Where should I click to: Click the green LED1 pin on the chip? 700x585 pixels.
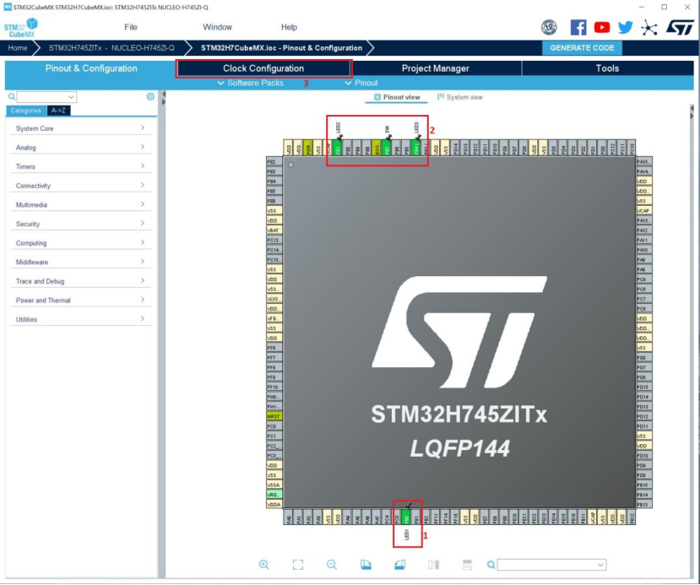405,516
